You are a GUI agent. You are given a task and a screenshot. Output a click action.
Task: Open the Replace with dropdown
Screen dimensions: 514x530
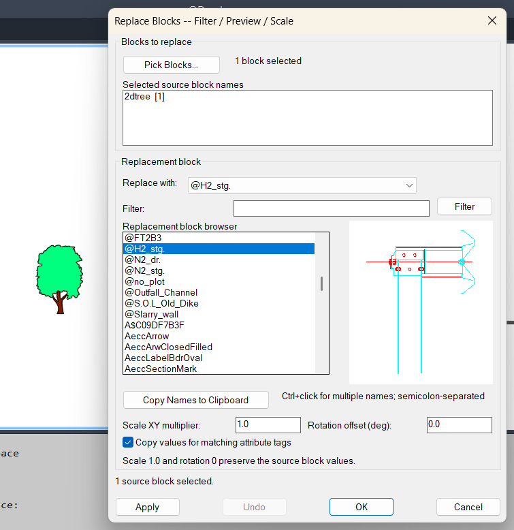click(x=302, y=185)
